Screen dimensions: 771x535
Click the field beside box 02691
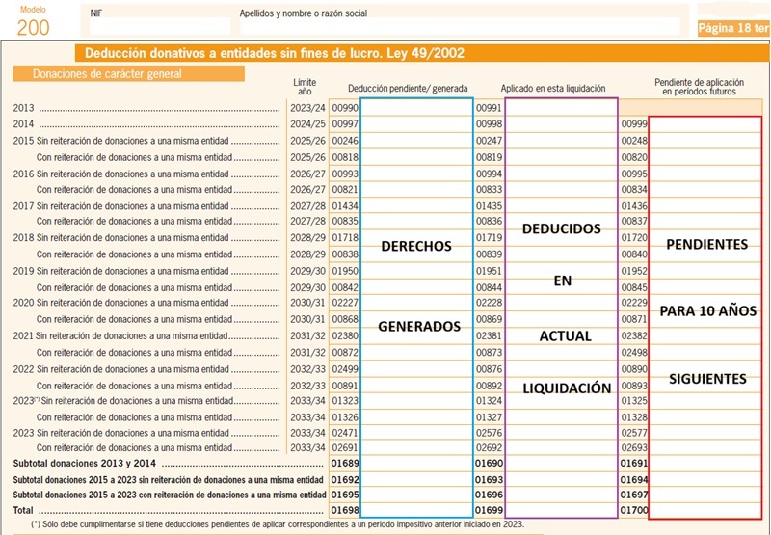(417, 448)
